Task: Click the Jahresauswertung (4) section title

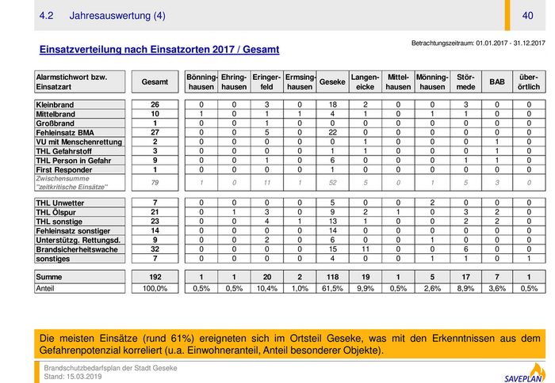Action: click(117, 16)
